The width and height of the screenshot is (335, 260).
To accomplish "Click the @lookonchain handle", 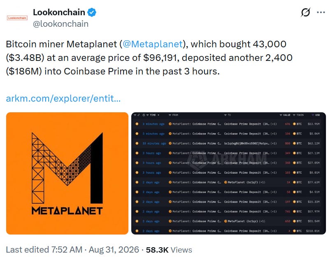I will (x=60, y=24).
